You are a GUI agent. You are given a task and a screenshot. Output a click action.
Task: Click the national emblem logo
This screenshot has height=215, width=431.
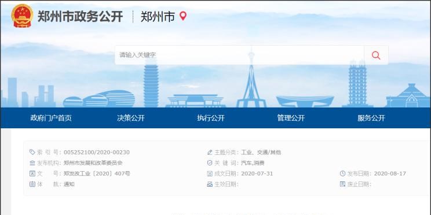tap(22, 16)
